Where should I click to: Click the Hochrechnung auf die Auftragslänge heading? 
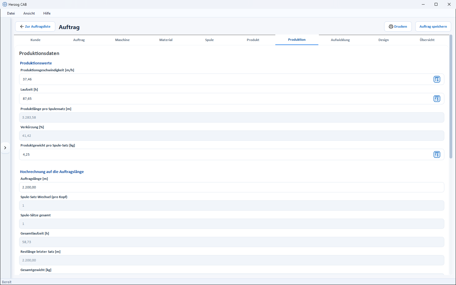(x=52, y=172)
